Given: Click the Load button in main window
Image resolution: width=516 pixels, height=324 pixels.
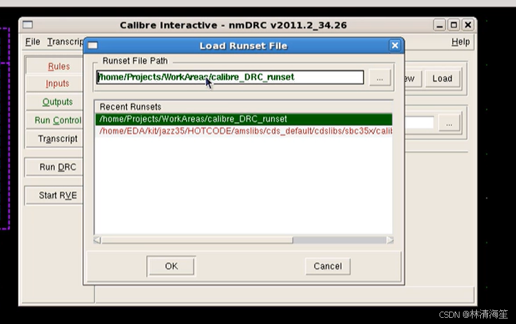Looking at the screenshot, I should (x=442, y=79).
